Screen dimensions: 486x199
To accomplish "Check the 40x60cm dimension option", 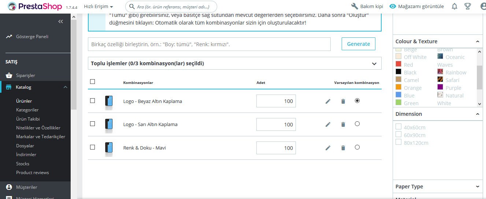I will [x=398, y=127].
